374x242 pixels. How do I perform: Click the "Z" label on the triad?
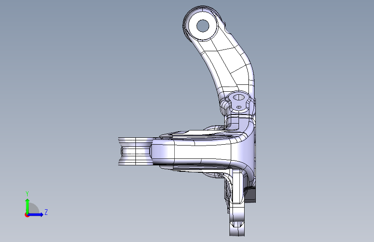(x=46, y=212)
